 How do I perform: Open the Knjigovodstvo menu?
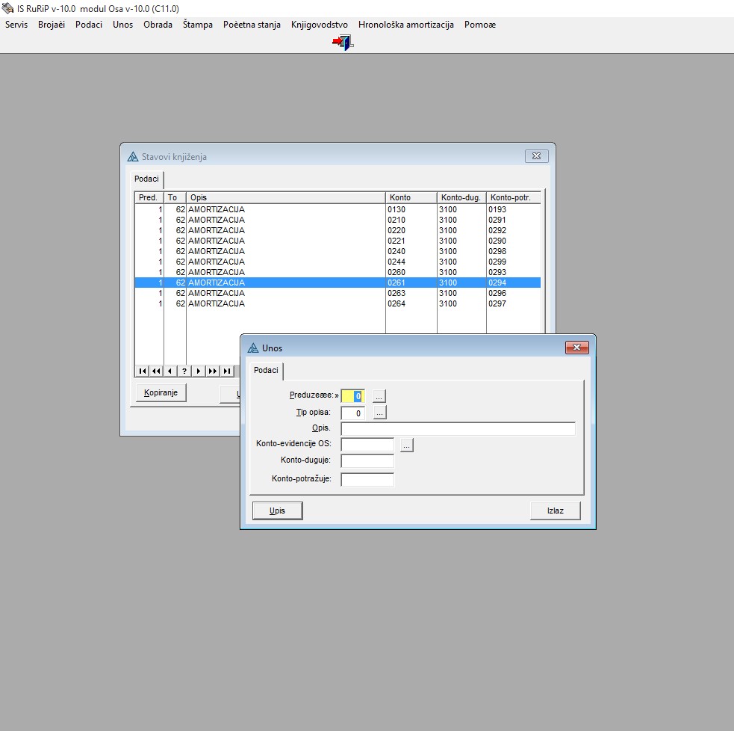click(320, 25)
